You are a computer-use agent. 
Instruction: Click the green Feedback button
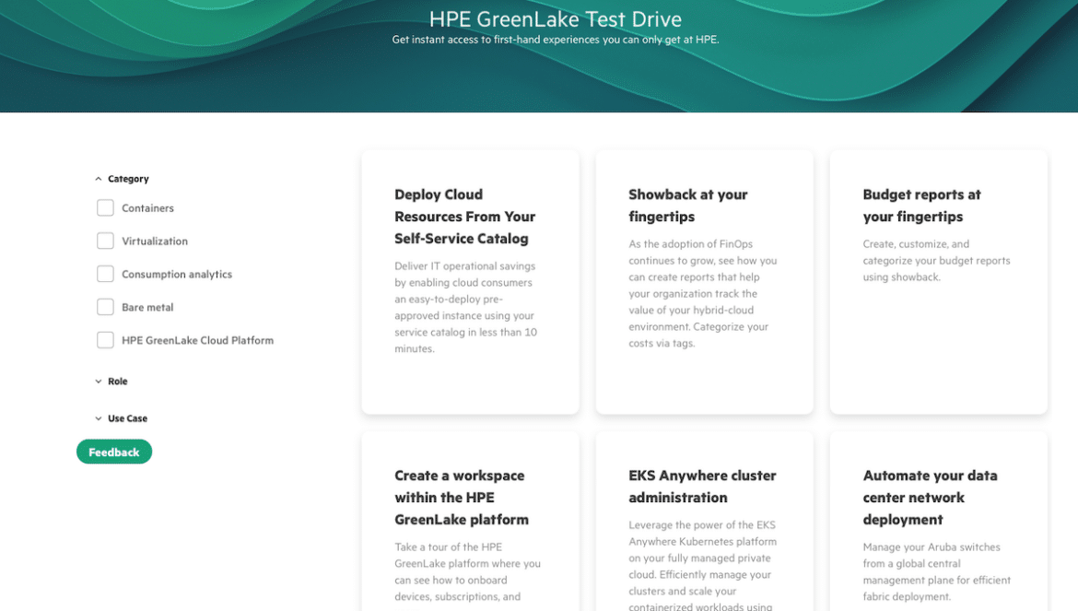tap(114, 452)
